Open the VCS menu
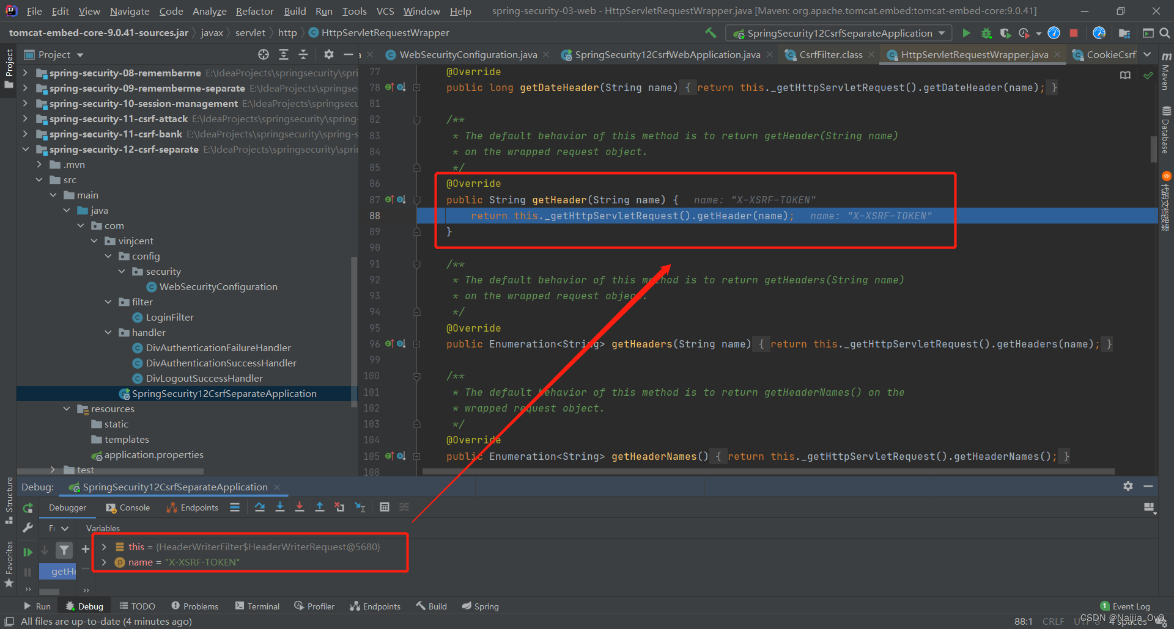 [x=385, y=11]
